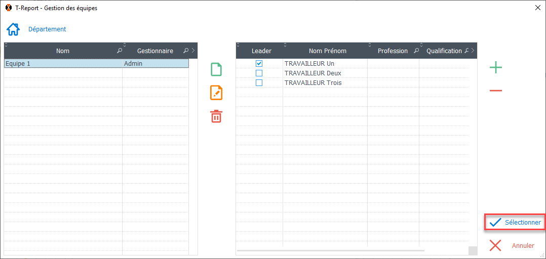Click the Annuler button
The image size is (546, 259).
pyautogui.click(x=513, y=246)
